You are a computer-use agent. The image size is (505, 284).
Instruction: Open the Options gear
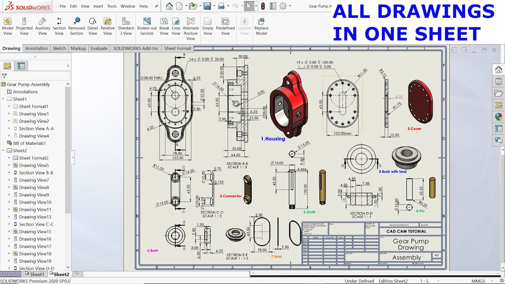pyautogui.click(x=283, y=6)
